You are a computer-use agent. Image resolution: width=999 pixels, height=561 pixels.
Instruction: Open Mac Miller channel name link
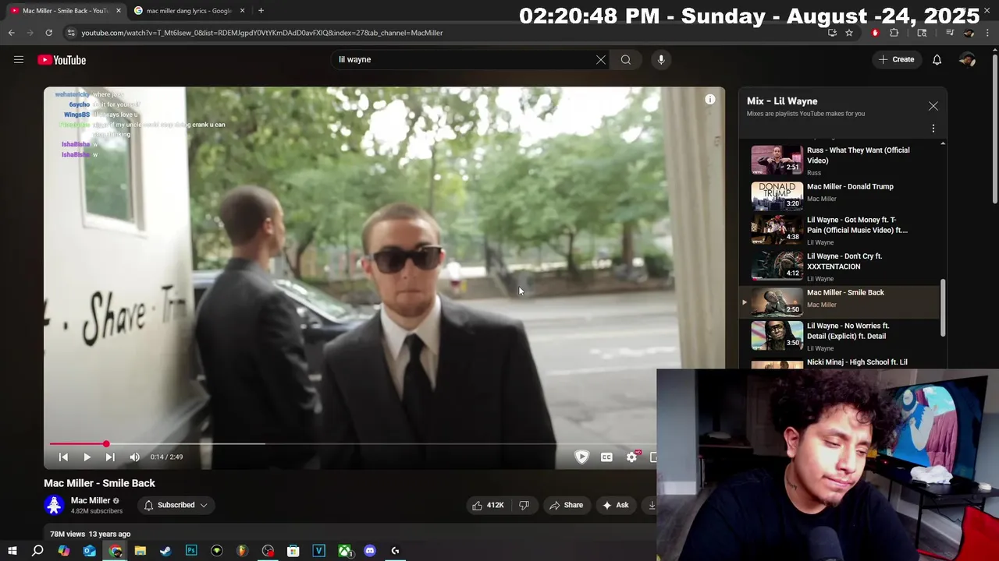click(x=91, y=500)
